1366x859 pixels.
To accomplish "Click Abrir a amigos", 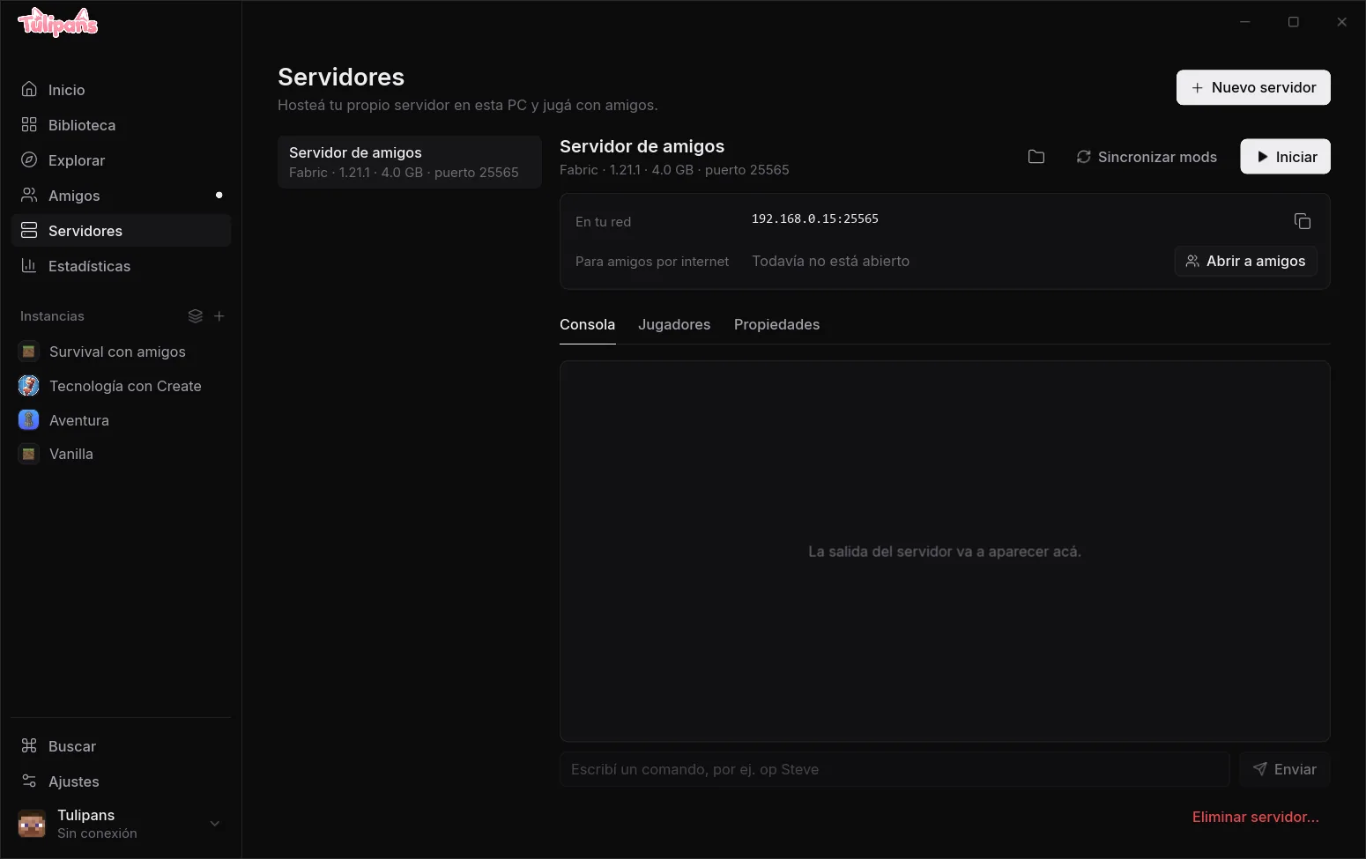I will pyautogui.click(x=1246, y=261).
